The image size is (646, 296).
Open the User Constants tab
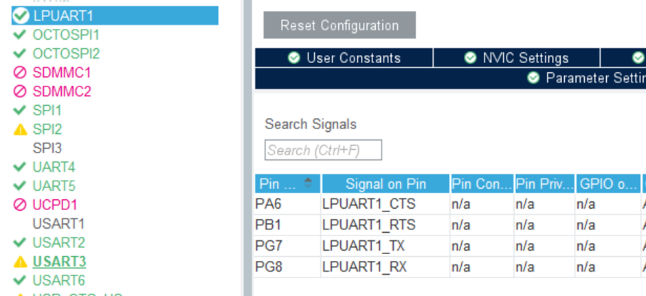[353, 58]
